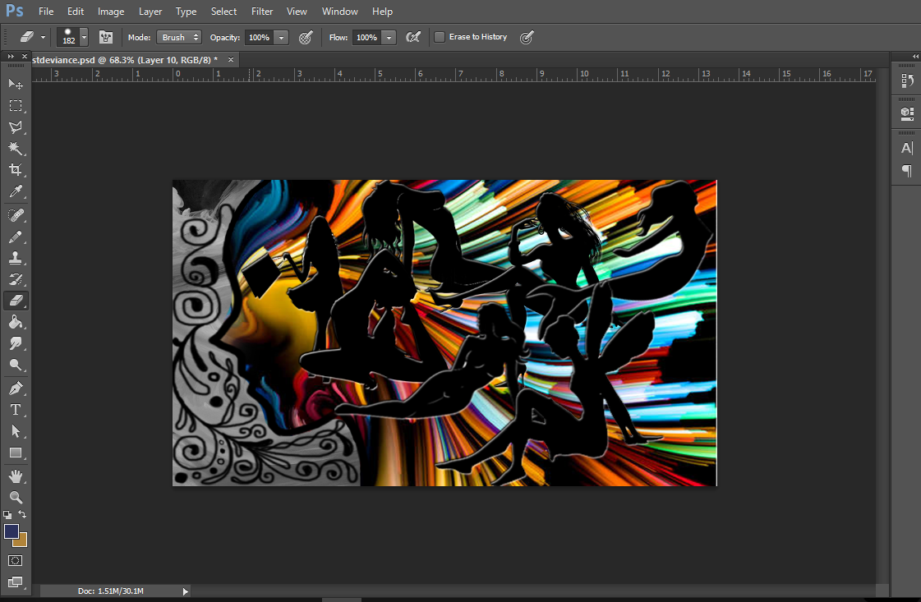Open the Opacity slider dropdown arrow

281,37
